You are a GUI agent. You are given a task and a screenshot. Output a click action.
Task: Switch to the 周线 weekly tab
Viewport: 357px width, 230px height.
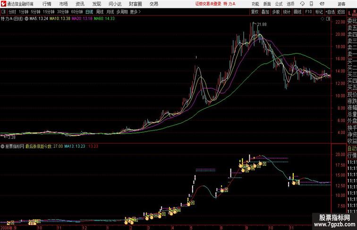click(100, 12)
